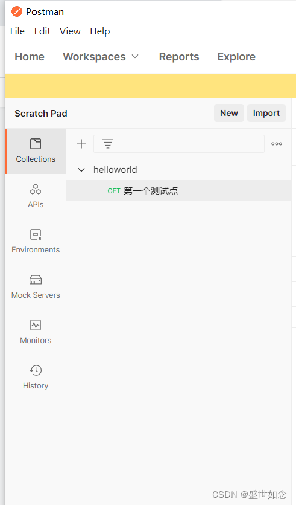The image size is (296, 505).
Task: Click the filter icon in search box
Action: point(108,144)
